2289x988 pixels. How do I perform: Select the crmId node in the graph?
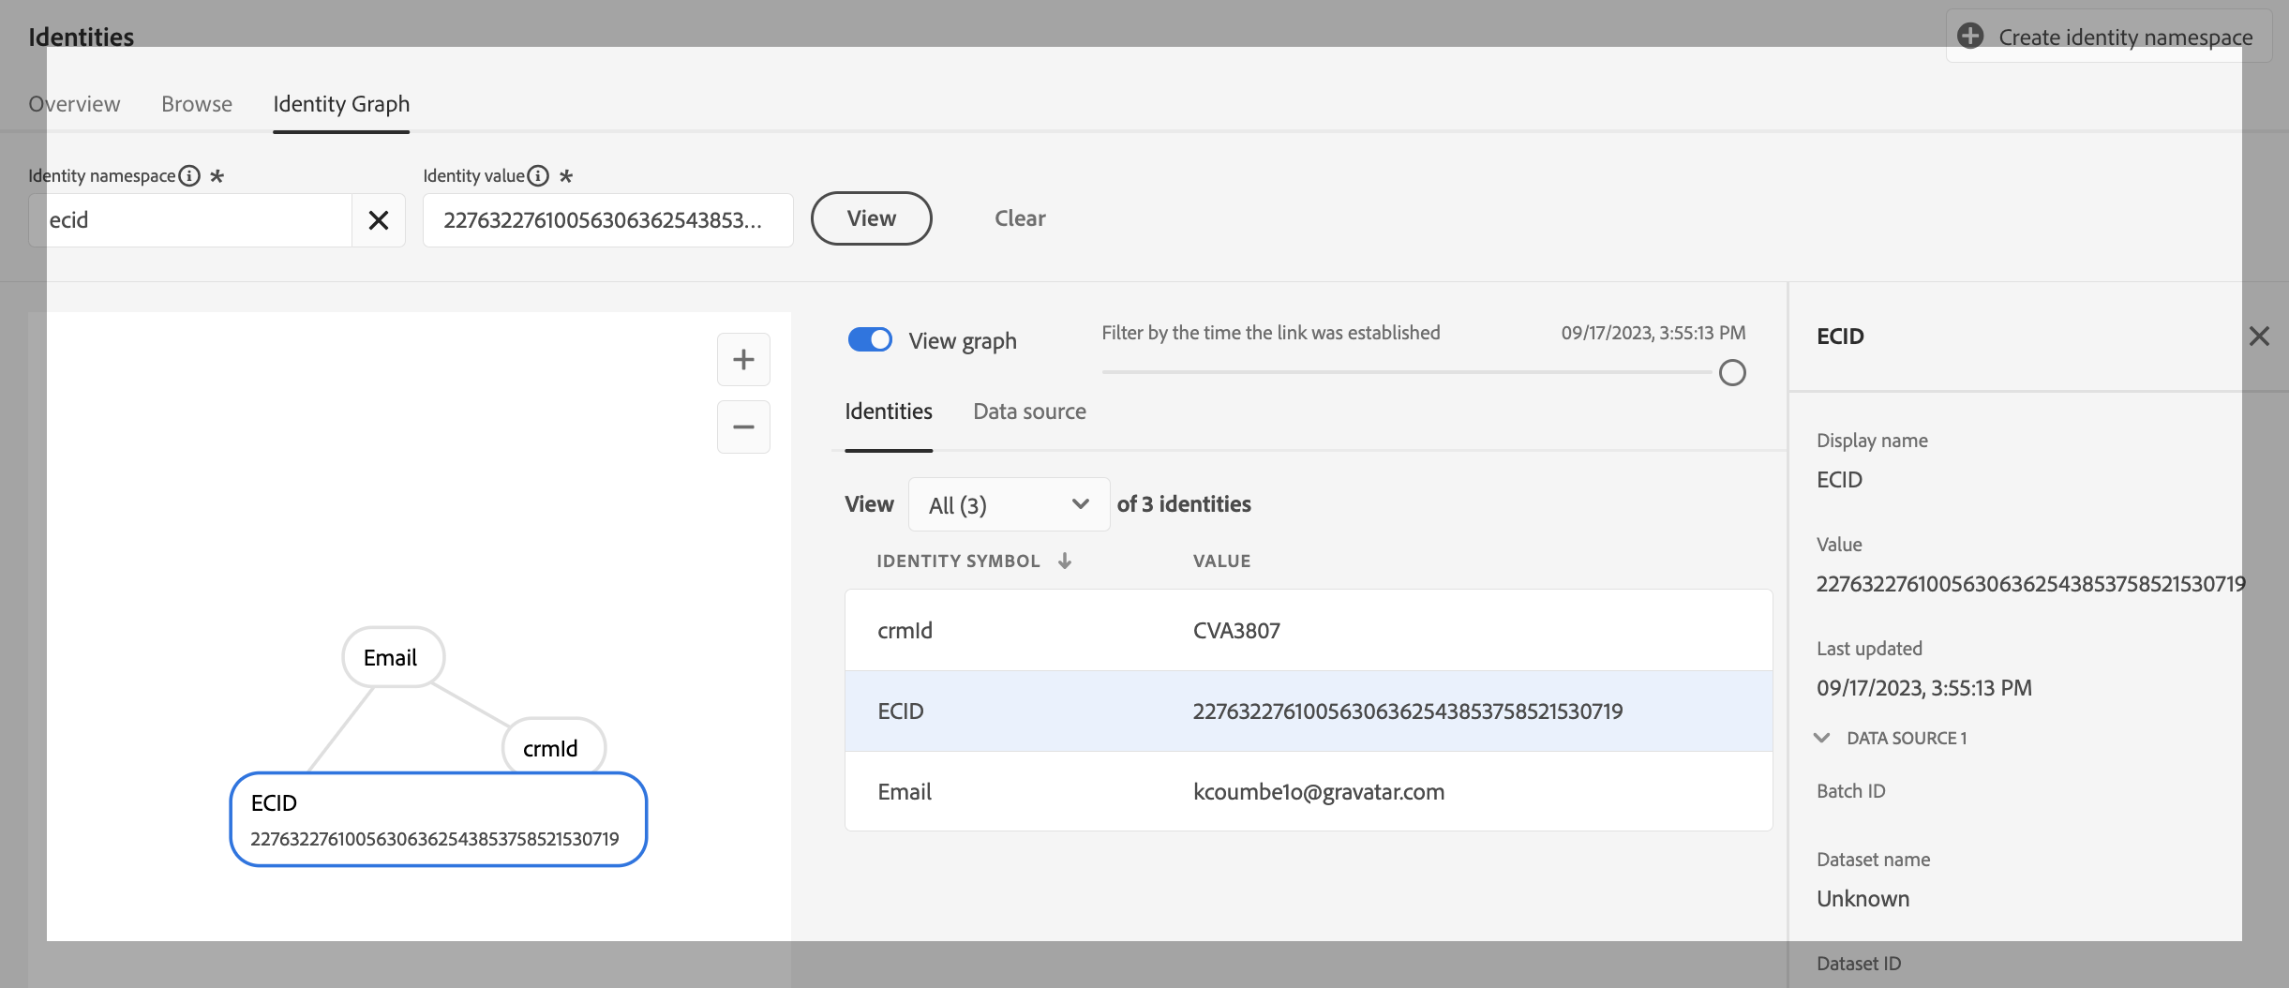(553, 747)
